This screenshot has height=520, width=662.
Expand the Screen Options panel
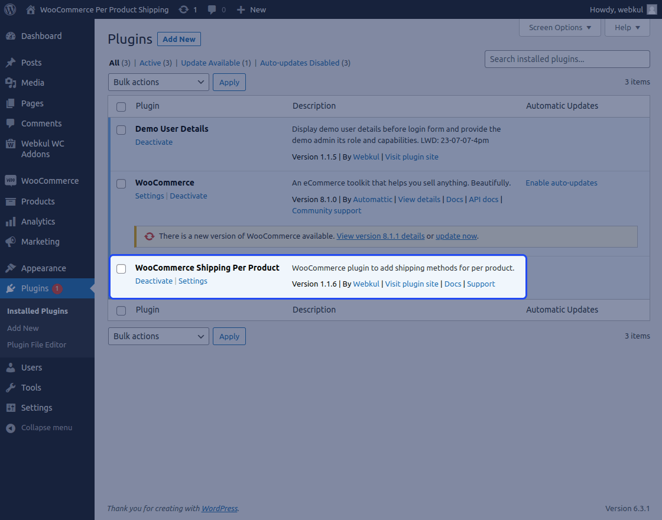pyautogui.click(x=559, y=27)
